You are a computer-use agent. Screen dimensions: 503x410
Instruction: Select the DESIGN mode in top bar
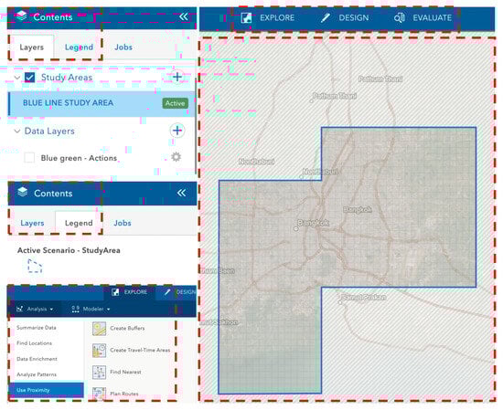click(345, 17)
